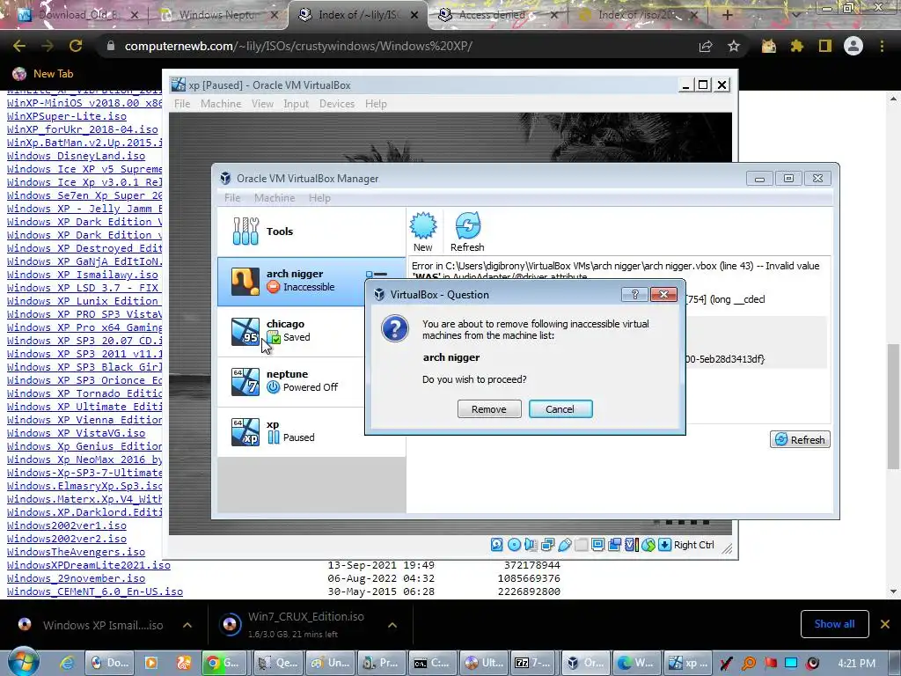This screenshot has width=901, height=676.
Task: Click the taskbar clock showing 4:21 PM
Action: point(856,663)
